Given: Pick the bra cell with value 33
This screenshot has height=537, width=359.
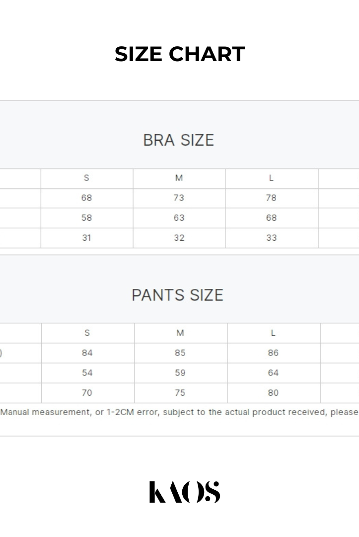Looking at the screenshot, I should point(271,238).
